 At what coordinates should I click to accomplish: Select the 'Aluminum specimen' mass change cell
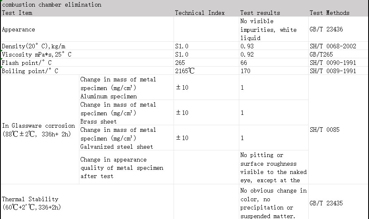coord(118,88)
